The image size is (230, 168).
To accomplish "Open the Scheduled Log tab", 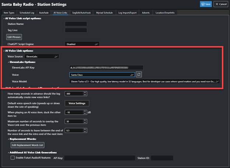I will [27, 13].
